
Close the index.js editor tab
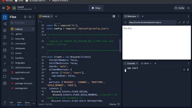point(51,16)
